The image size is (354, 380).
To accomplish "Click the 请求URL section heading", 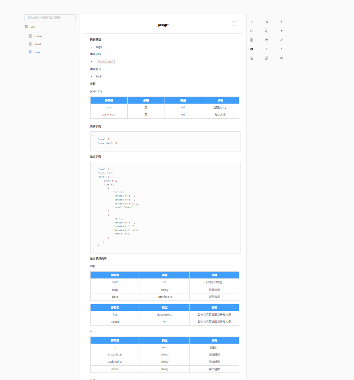I will [x=96, y=54].
